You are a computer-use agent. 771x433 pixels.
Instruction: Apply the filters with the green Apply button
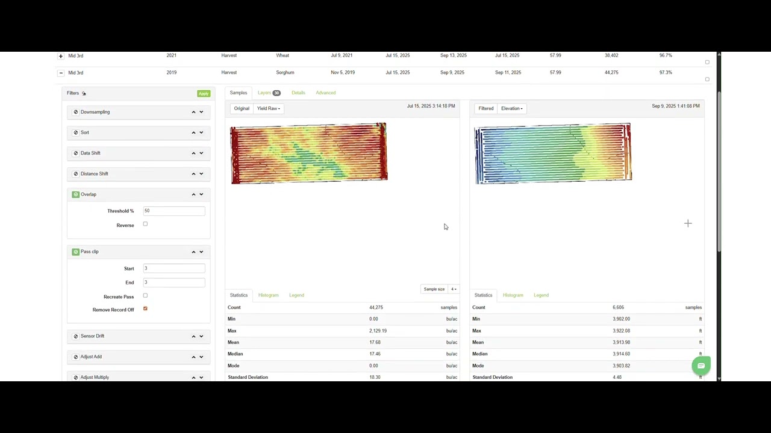pos(204,94)
